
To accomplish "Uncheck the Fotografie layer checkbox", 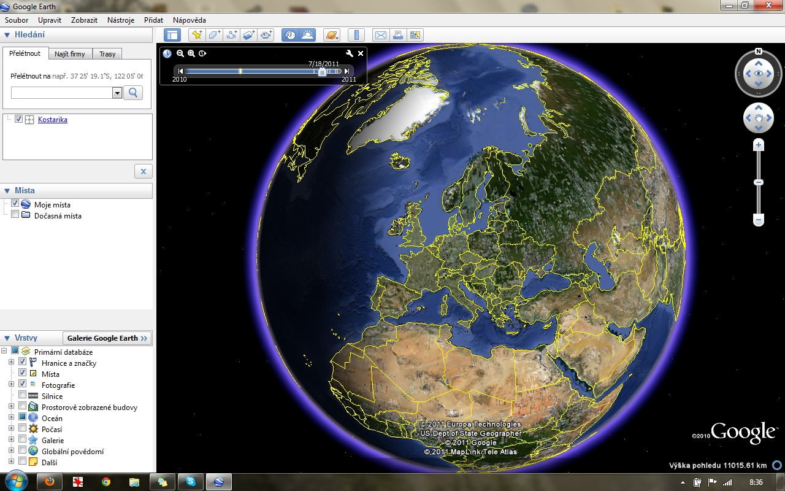I will coord(23,384).
